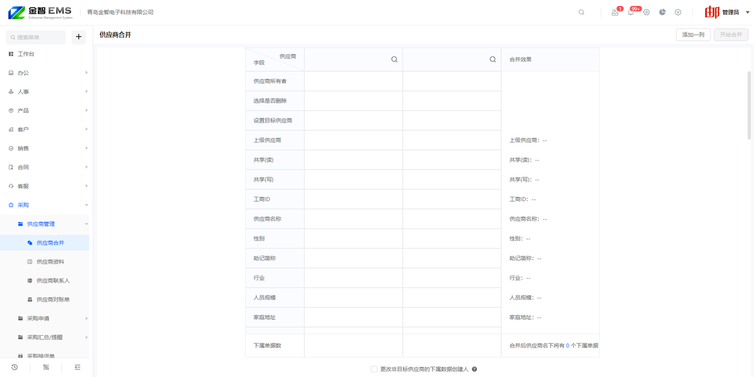Click the 选择是否删除 field label

pos(270,101)
